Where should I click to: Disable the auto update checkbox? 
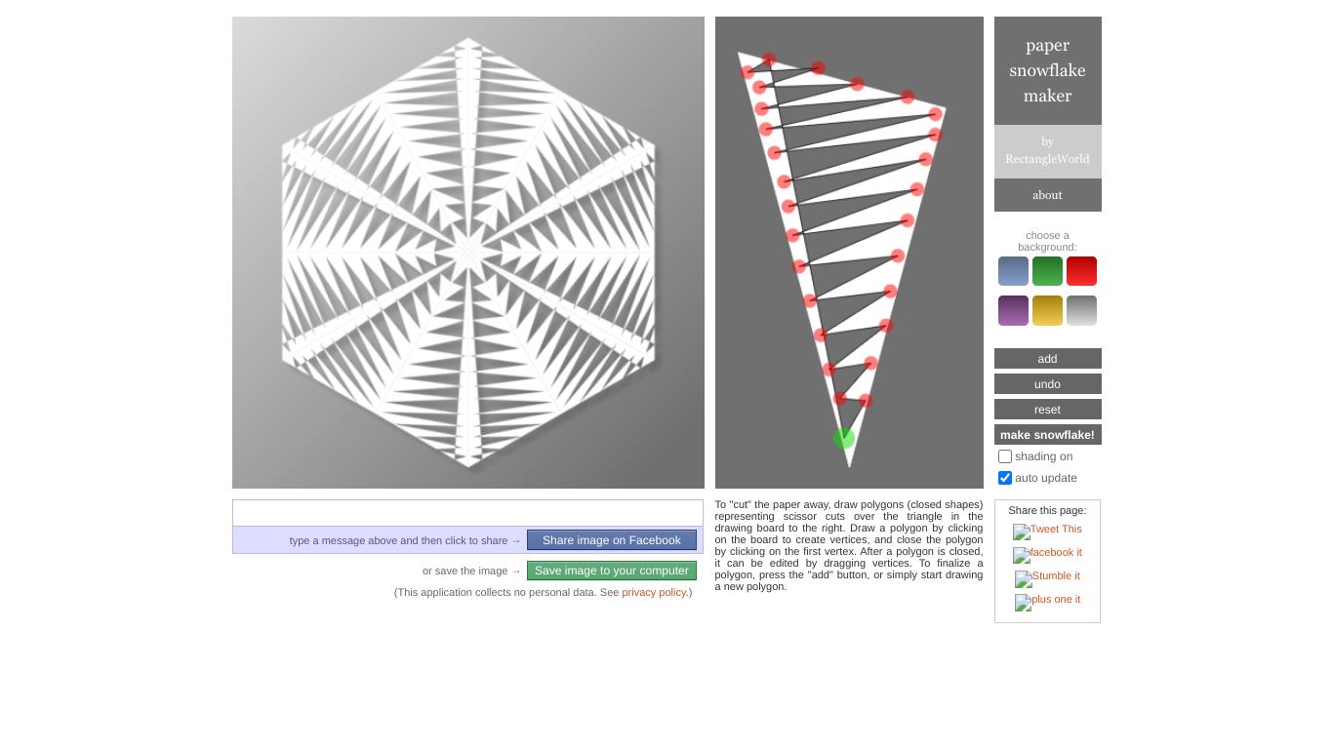click(x=1005, y=478)
